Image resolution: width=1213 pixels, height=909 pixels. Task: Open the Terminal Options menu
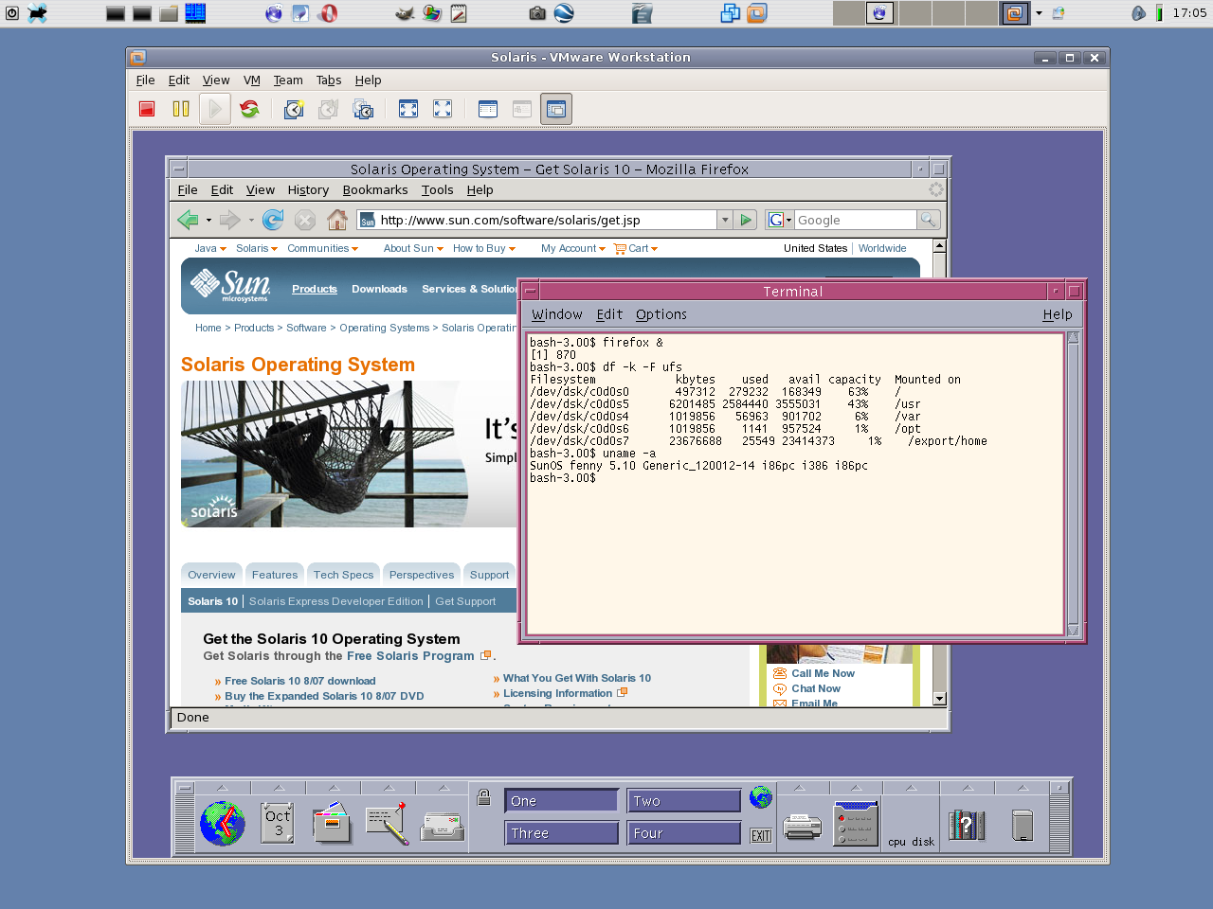(661, 314)
